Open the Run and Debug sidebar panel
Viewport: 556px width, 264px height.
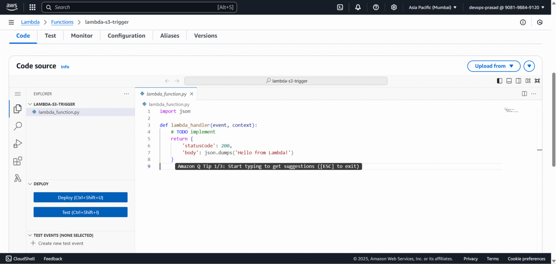[17, 144]
